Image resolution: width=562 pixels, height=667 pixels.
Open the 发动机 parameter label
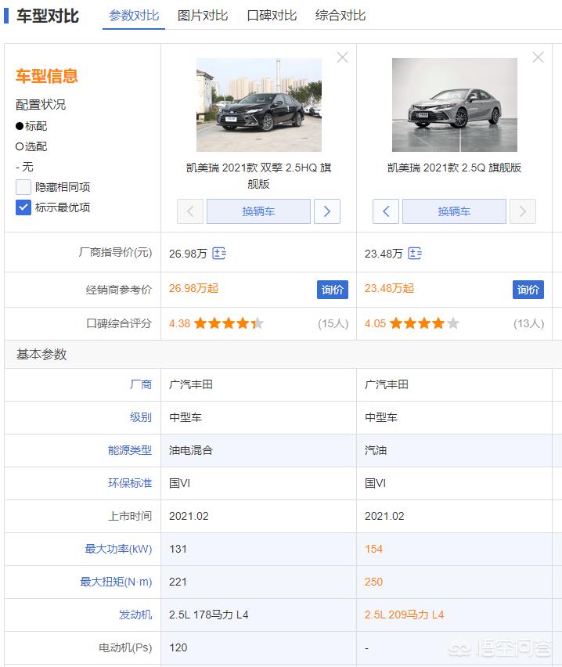135,615
